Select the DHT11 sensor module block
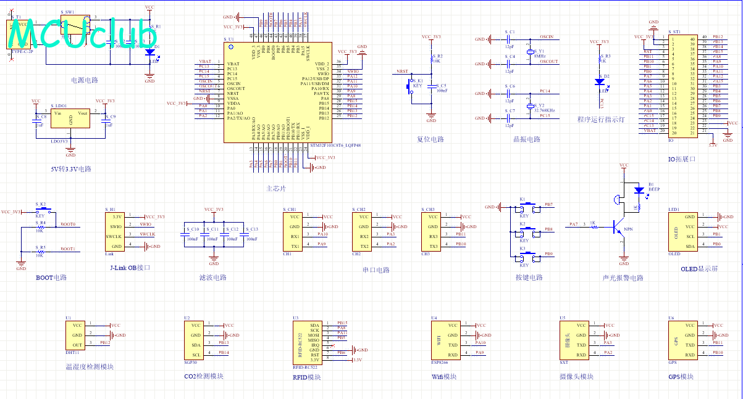 pyautogui.click(x=77, y=335)
